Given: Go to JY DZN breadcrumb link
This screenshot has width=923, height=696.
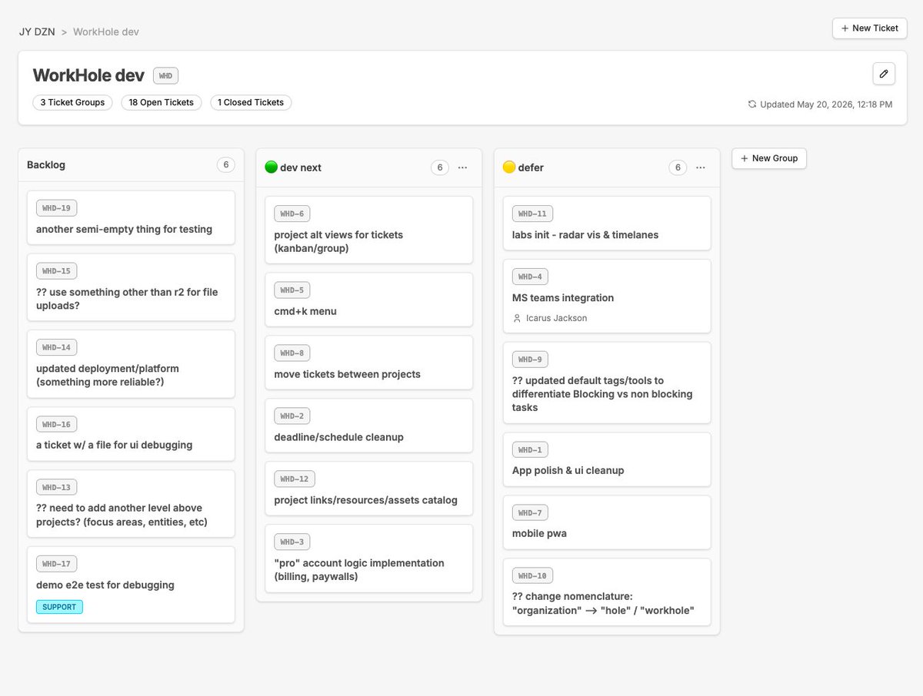Looking at the screenshot, I should 37,31.
